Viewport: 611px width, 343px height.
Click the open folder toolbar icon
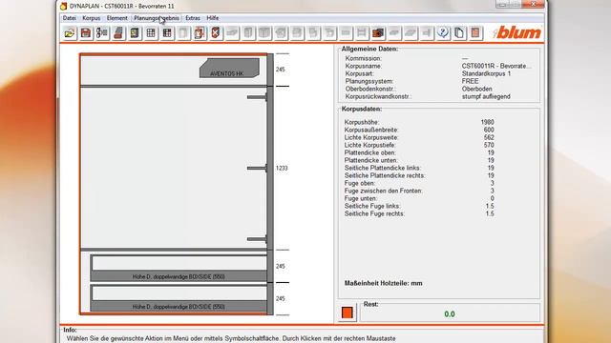click(x=70, y=33)
